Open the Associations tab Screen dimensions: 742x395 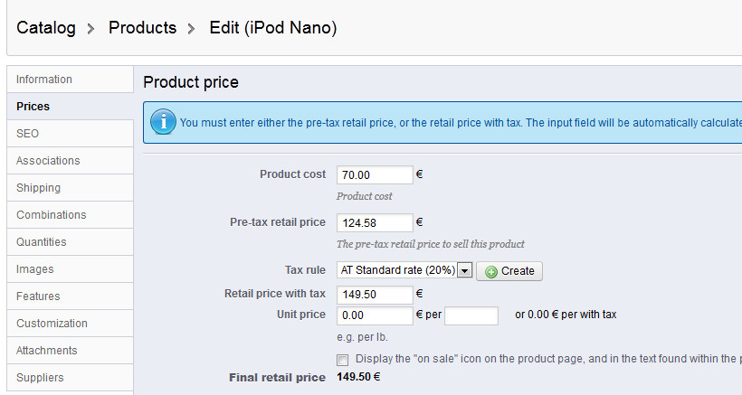[48, 161]
